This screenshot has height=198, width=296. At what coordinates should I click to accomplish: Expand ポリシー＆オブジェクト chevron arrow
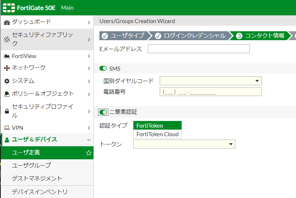pyautogui.click(x=89, y=94)
